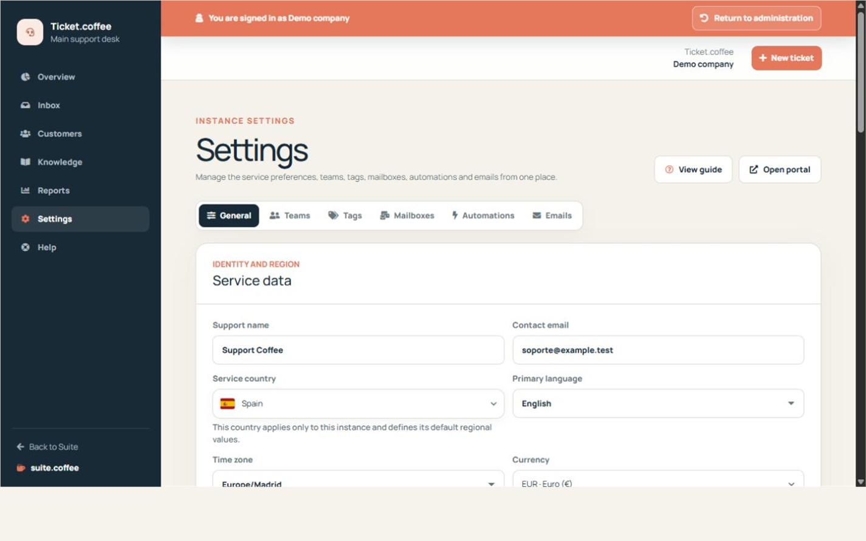Click the Demo company account label
Image resolution: width=866 pixels, height=541 pixels.
pyautogui.click(x=703, y=64)
